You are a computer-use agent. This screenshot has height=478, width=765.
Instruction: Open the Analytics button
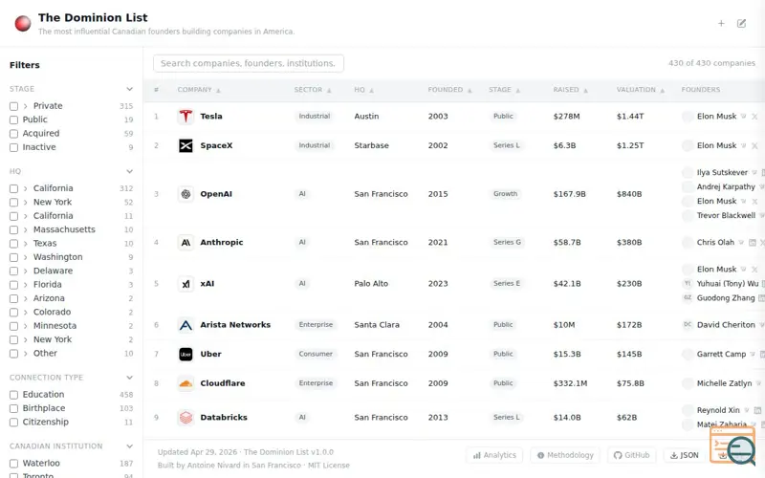(x=494, y=455)
